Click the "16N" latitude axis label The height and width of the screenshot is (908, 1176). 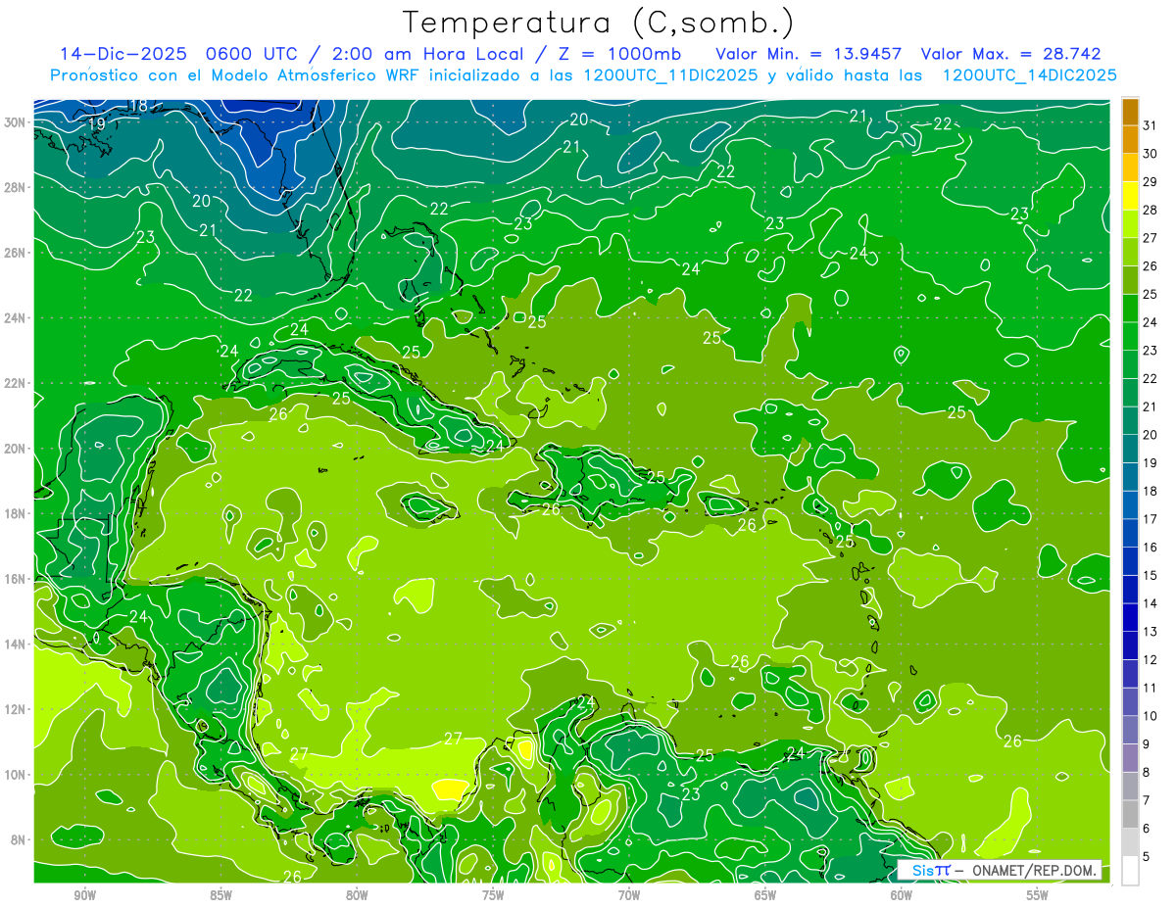pos(15,579)
